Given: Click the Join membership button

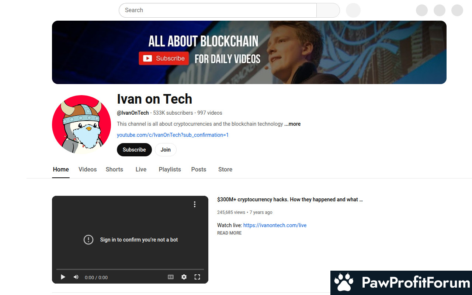Looking at the screenshot, I should point(166,150).
